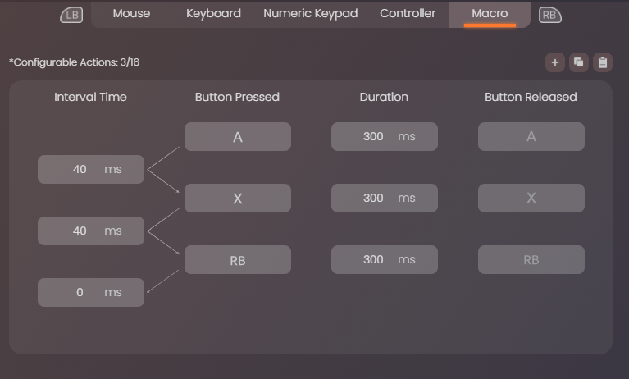Edit the 40 ms interval between X and RB
This screenshot has height=379, width=629.
click(91, 231)
